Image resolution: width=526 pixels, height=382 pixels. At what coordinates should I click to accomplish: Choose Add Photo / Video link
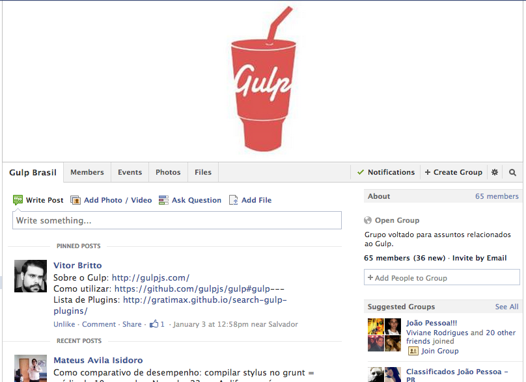pos(118,200)
